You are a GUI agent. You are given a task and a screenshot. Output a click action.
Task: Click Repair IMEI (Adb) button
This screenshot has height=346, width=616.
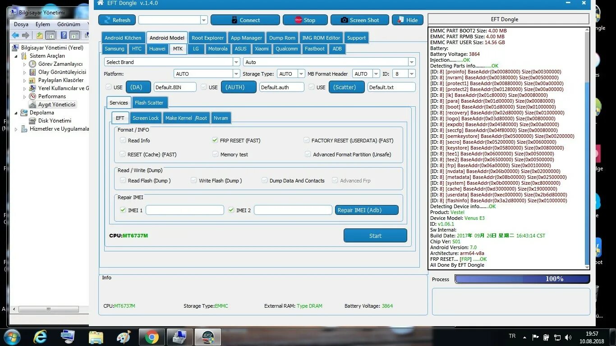click(x=367, y=210)
